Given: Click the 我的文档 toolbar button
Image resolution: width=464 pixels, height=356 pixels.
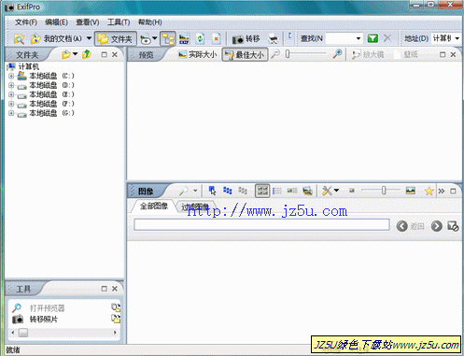Looking at the screenshot, I should [56, 38].
